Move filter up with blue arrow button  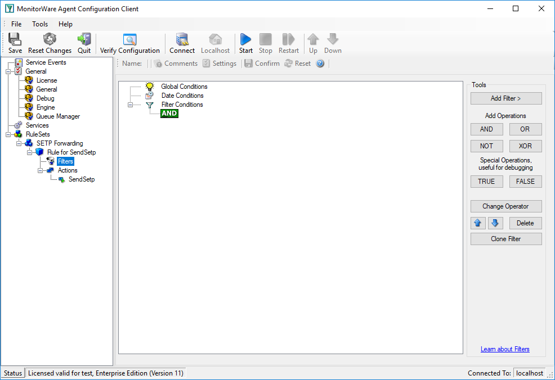point(478,223)
